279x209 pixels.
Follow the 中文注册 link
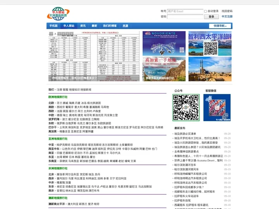[227, 16]
